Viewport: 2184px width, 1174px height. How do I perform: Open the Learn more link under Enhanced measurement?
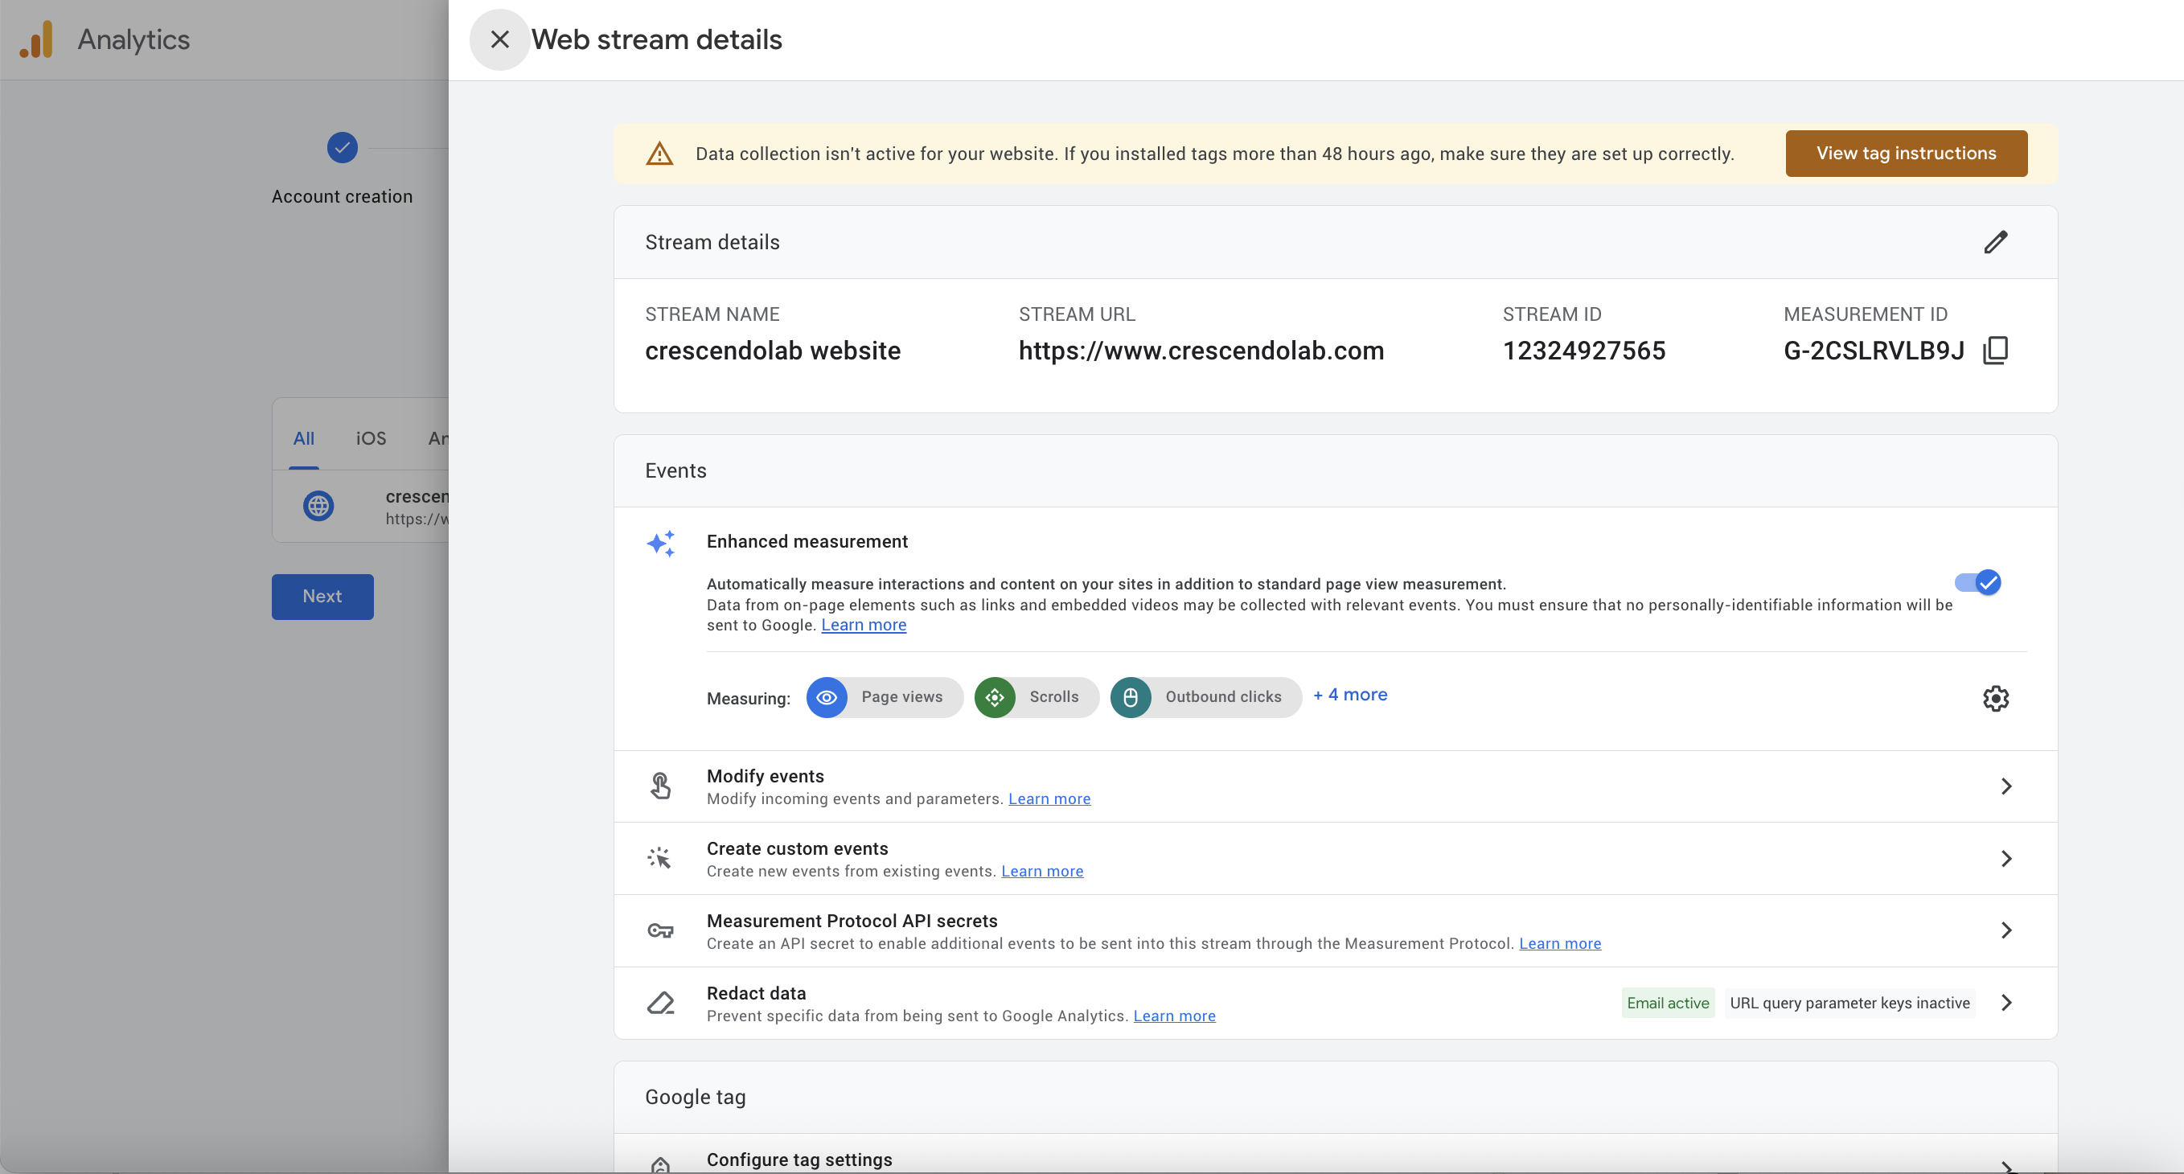[863, 626]
